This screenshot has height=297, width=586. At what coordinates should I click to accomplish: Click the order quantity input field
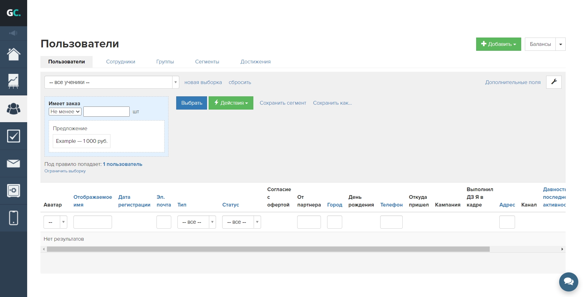106,112
